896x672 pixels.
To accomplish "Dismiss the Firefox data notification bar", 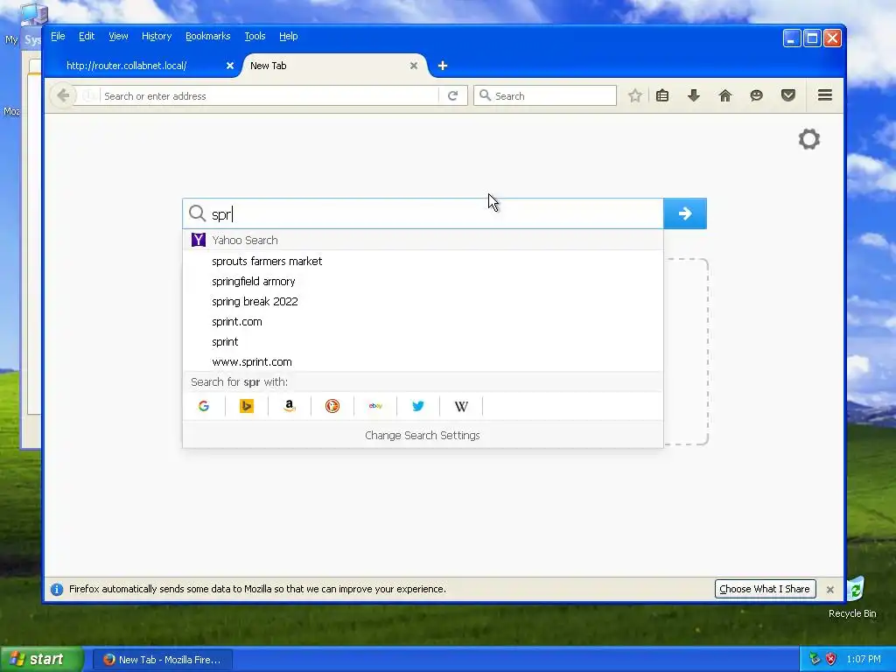I will (x=830, y=589).
